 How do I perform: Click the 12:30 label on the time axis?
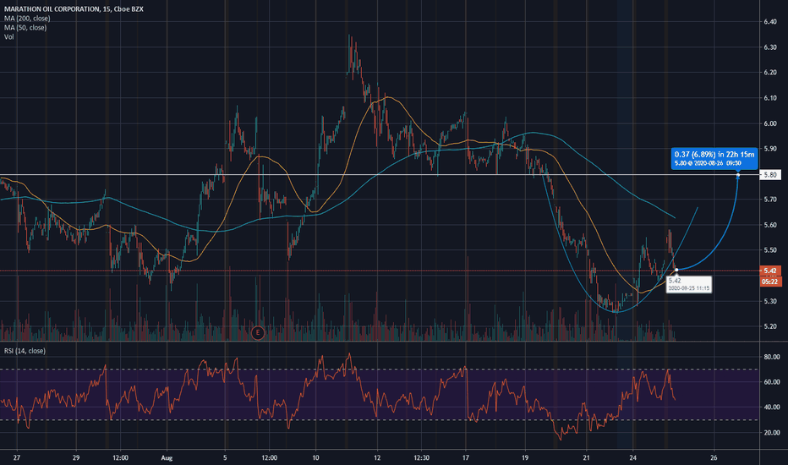(421, 458)
